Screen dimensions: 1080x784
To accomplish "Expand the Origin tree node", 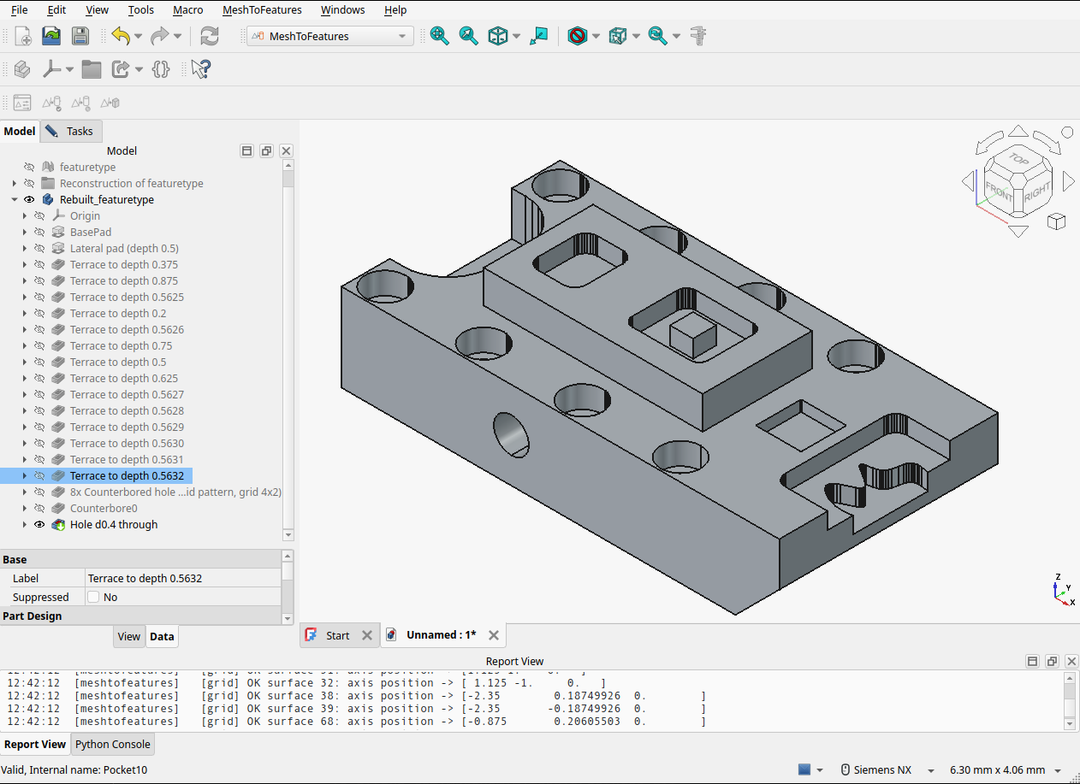I will [x=25, y=215].
